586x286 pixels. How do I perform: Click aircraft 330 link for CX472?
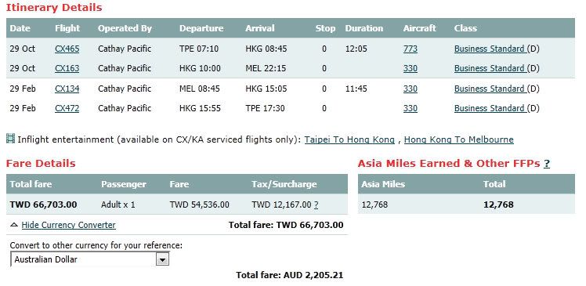tap(411, 108)
